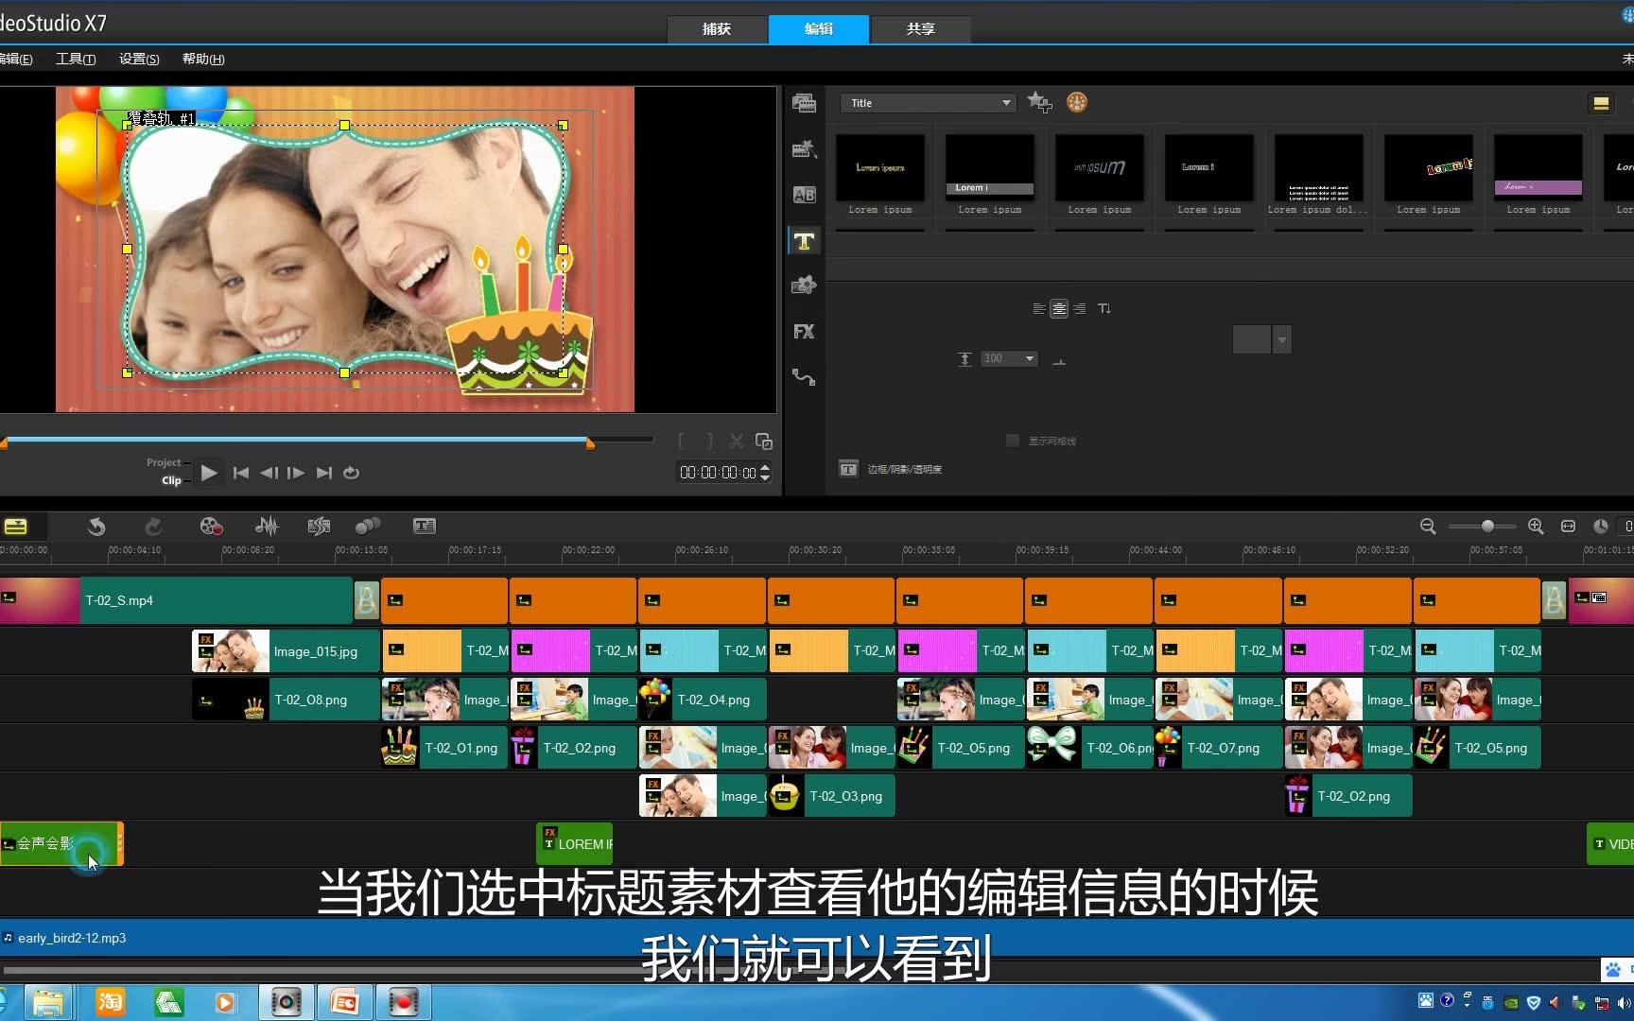Jump to the end of preview

coord(324,473)
